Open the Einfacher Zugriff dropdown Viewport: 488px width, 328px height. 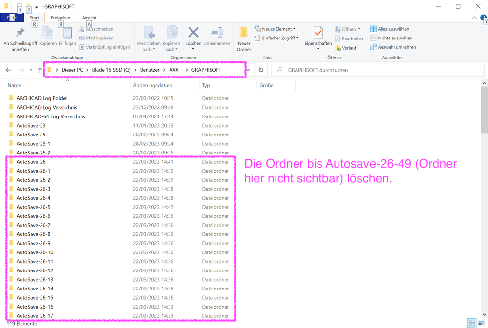pyautogui.click(x=276, y=38)
